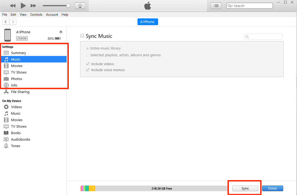Select Music under Settings
Image resolution: width=297 pixels, height=195 pixels.
pos(34,60)
